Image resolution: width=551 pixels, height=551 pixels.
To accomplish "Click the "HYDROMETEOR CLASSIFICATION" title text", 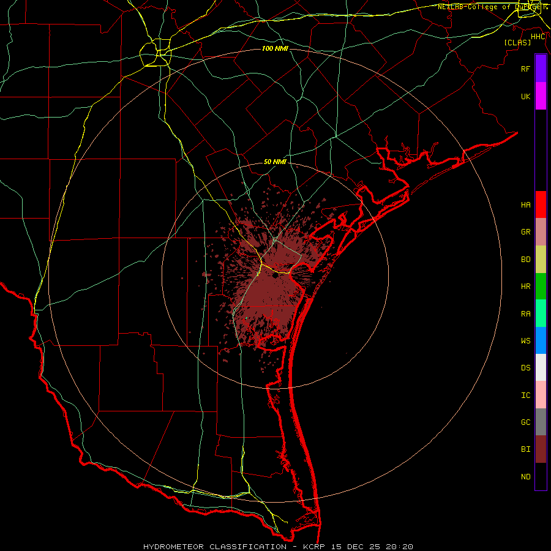I will tap(215, 547).
